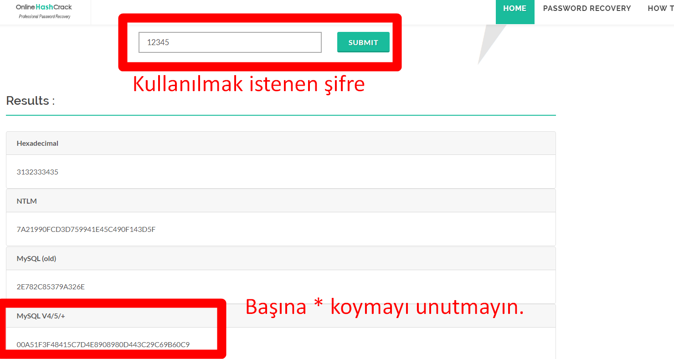Go to PASSWORD RECOVERY in navigation
The width and height of the screenshot is (674, 359).
point(587,9)
